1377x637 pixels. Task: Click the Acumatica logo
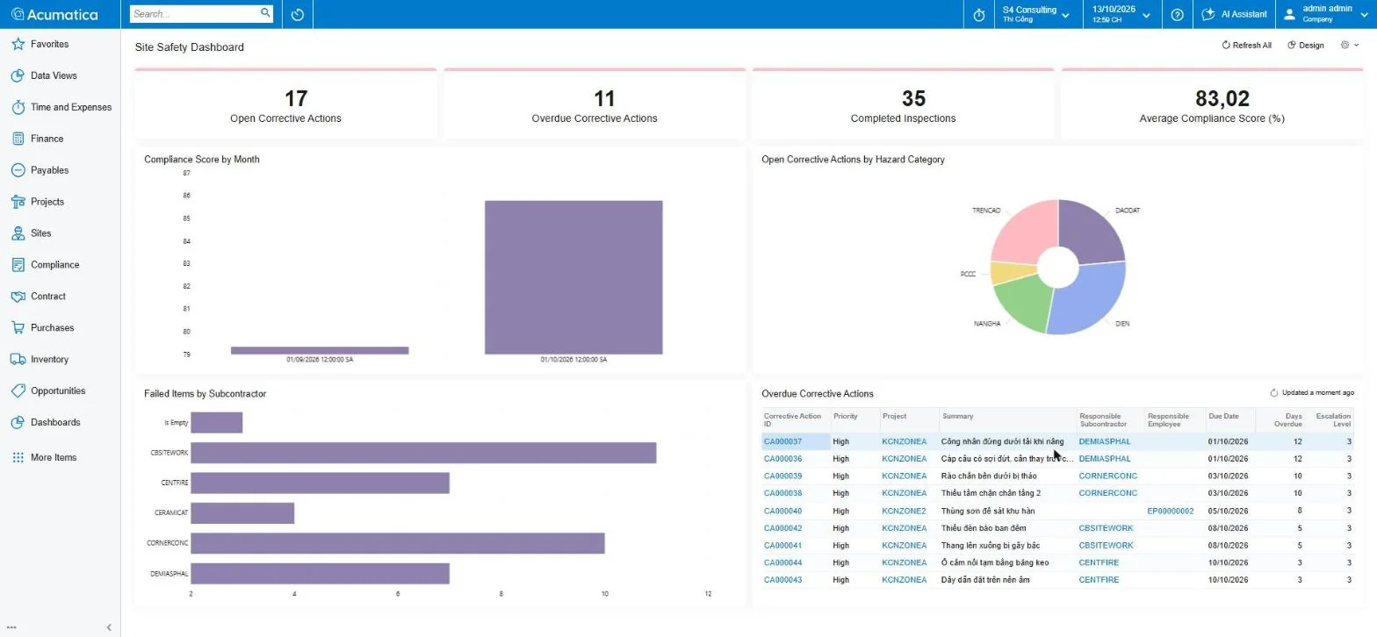54,14
